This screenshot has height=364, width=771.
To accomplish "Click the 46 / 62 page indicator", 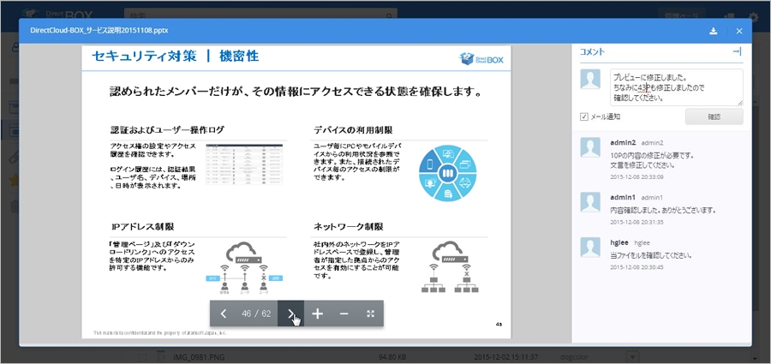I will point(256,313).
